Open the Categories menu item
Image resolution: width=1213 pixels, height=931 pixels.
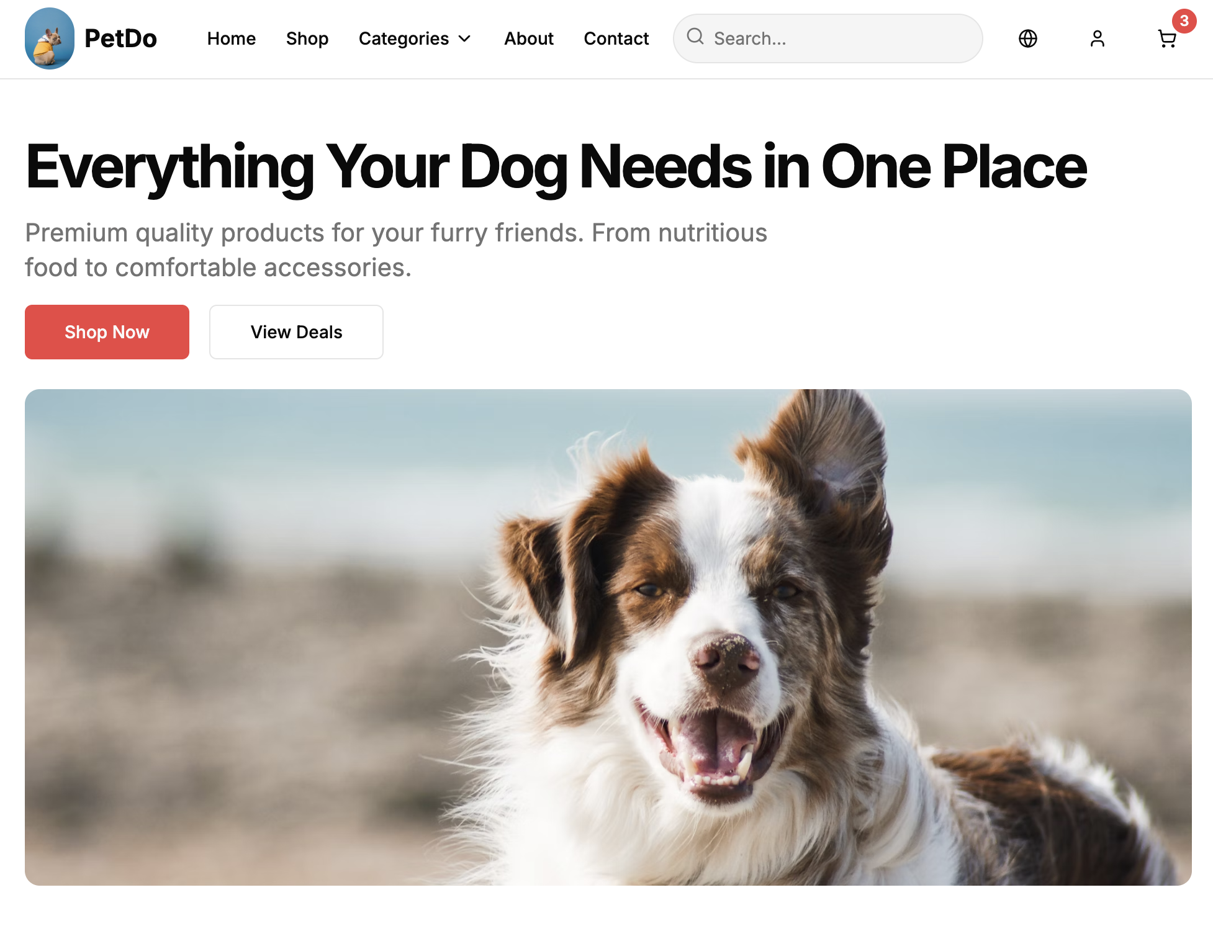coord(415,38)
